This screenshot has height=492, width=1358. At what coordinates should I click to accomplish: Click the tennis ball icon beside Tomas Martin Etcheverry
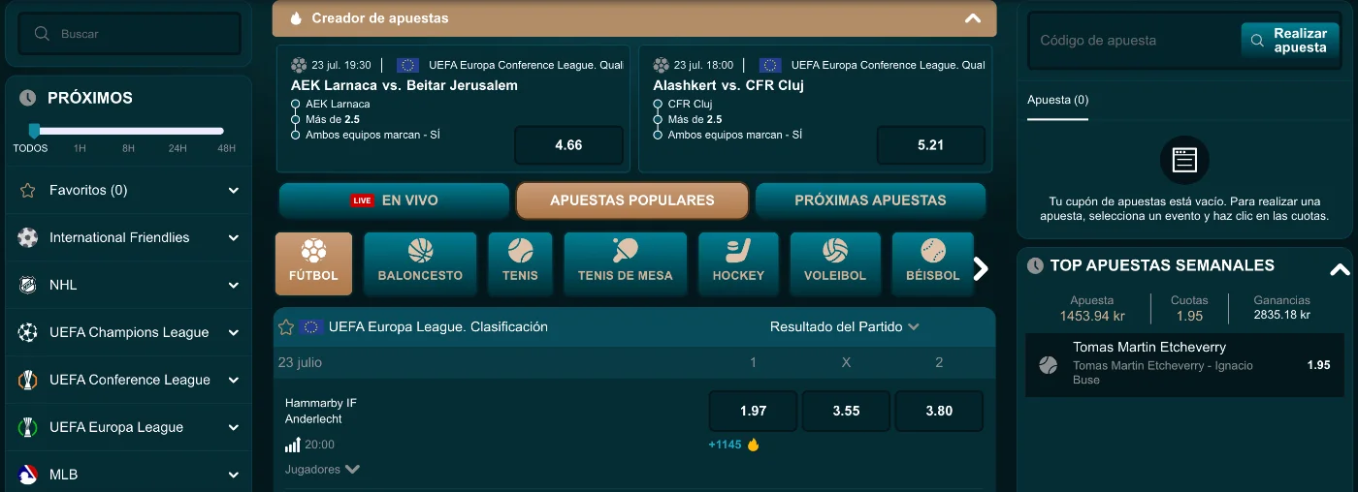(1048, 365)
